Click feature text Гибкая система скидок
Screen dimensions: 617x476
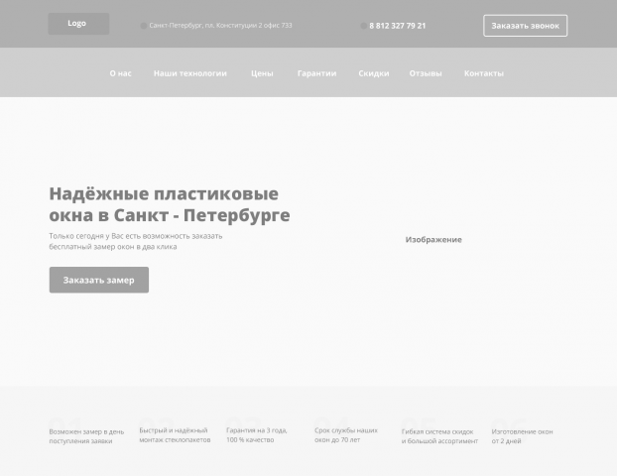pos(439,436)
